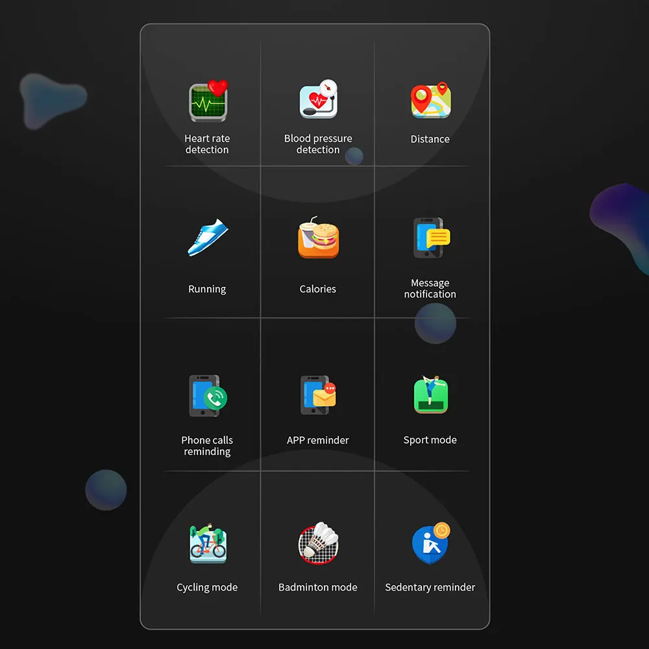
Task: Select the "Running" text label
Action: (x=207, y=289)
